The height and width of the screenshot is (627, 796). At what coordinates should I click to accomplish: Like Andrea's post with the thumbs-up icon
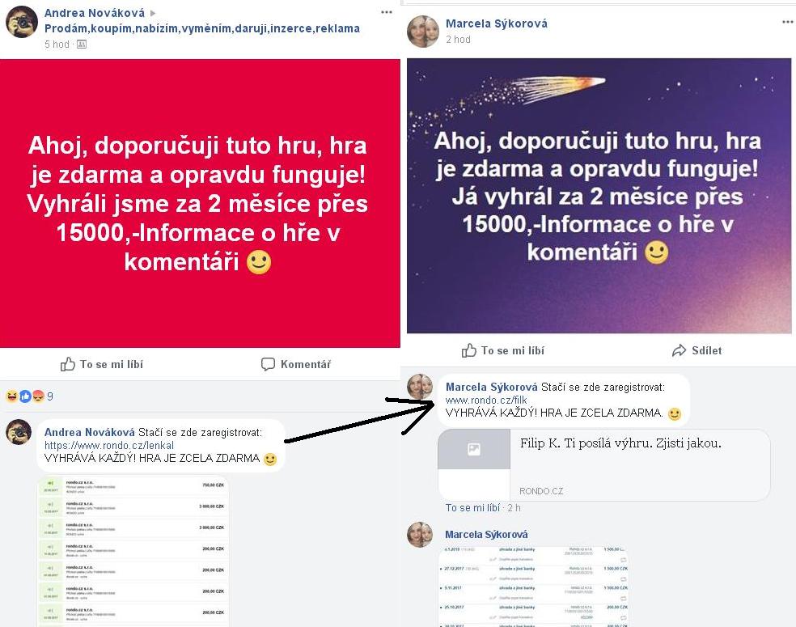coord(67,364)
